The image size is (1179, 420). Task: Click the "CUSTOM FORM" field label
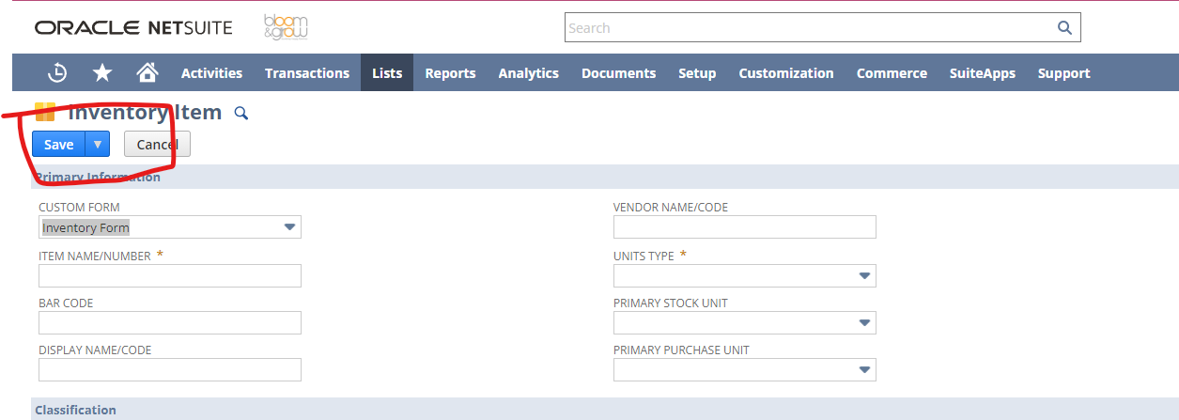click(x=79, y=208)
